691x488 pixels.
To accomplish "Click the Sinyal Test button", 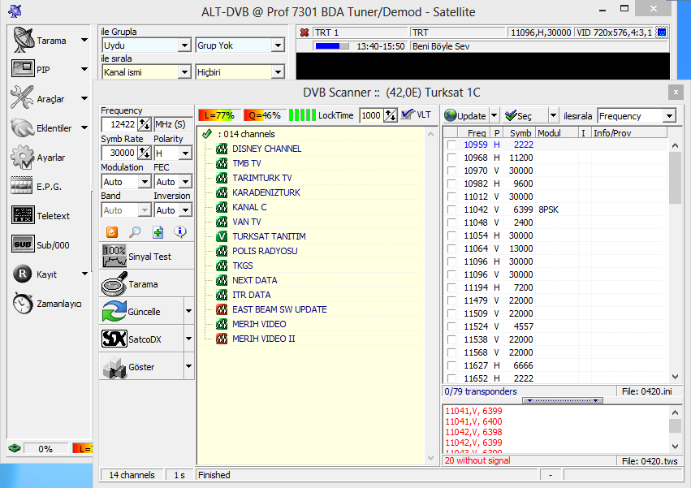I will pyautogui.click(x=146, y=256).
